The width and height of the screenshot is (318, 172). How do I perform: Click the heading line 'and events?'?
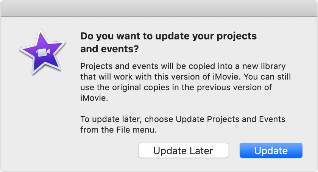point(109,49)
